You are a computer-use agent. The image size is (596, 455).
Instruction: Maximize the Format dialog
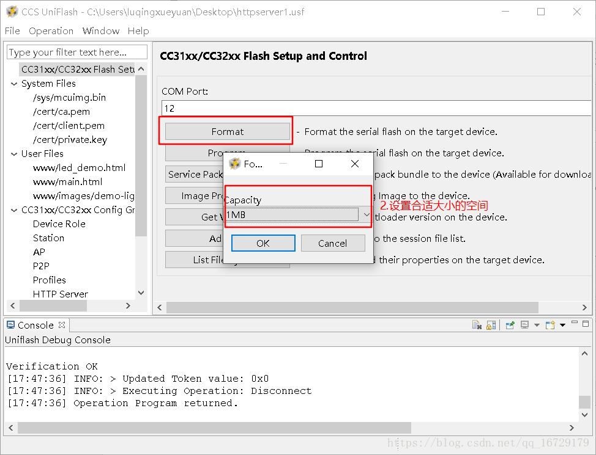[x=319, y=164]
